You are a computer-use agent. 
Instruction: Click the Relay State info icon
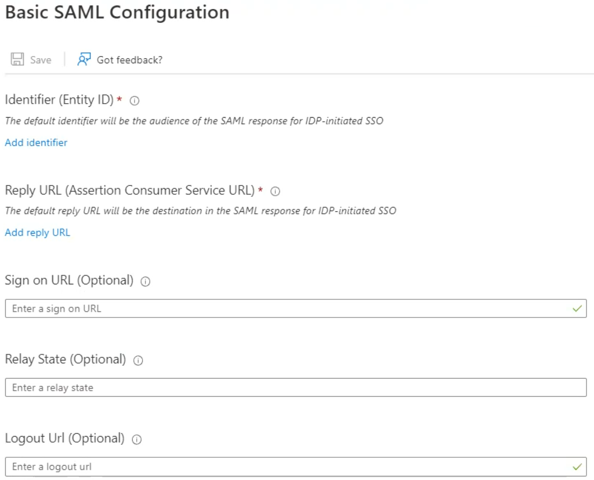pyautogui.click(x=137, y=361)
